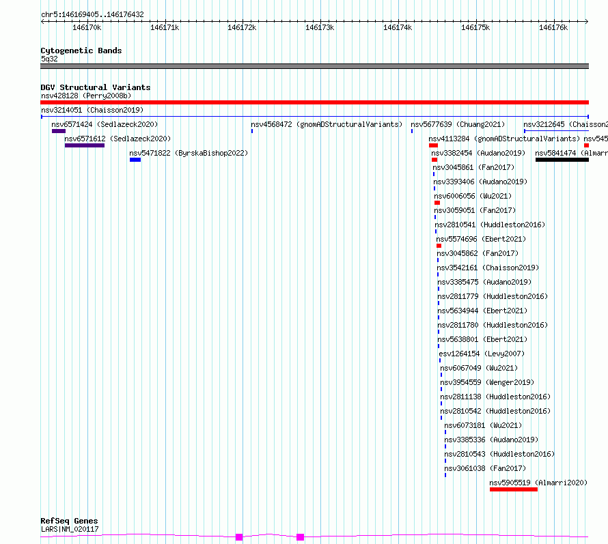Image resolution: width=608 pixels, height=544 pixels.
Task: Select the black nsv5841474 variant bar
Action: coord(562,160)
